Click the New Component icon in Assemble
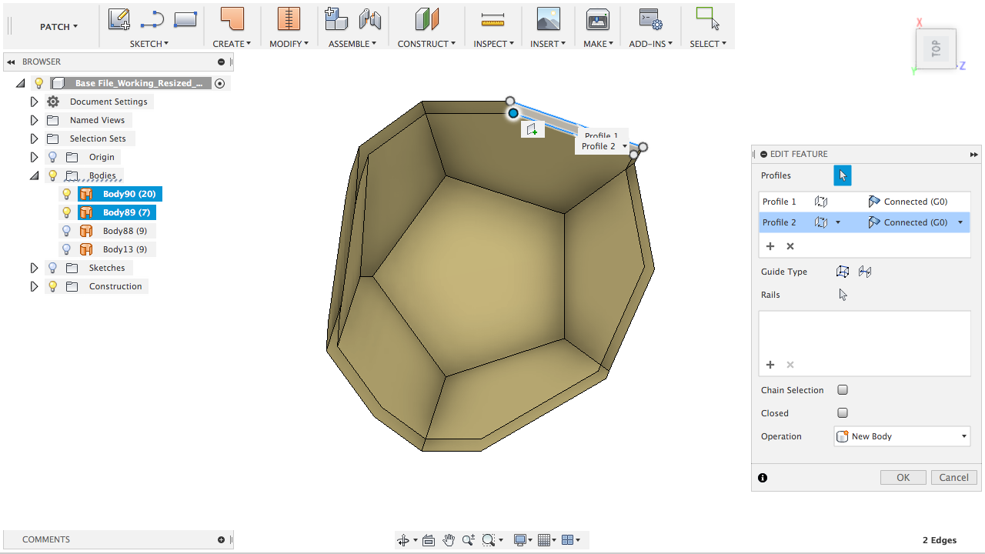Viewport: 985px width, 554px height. pyautogui.click(x=336, y=19)
